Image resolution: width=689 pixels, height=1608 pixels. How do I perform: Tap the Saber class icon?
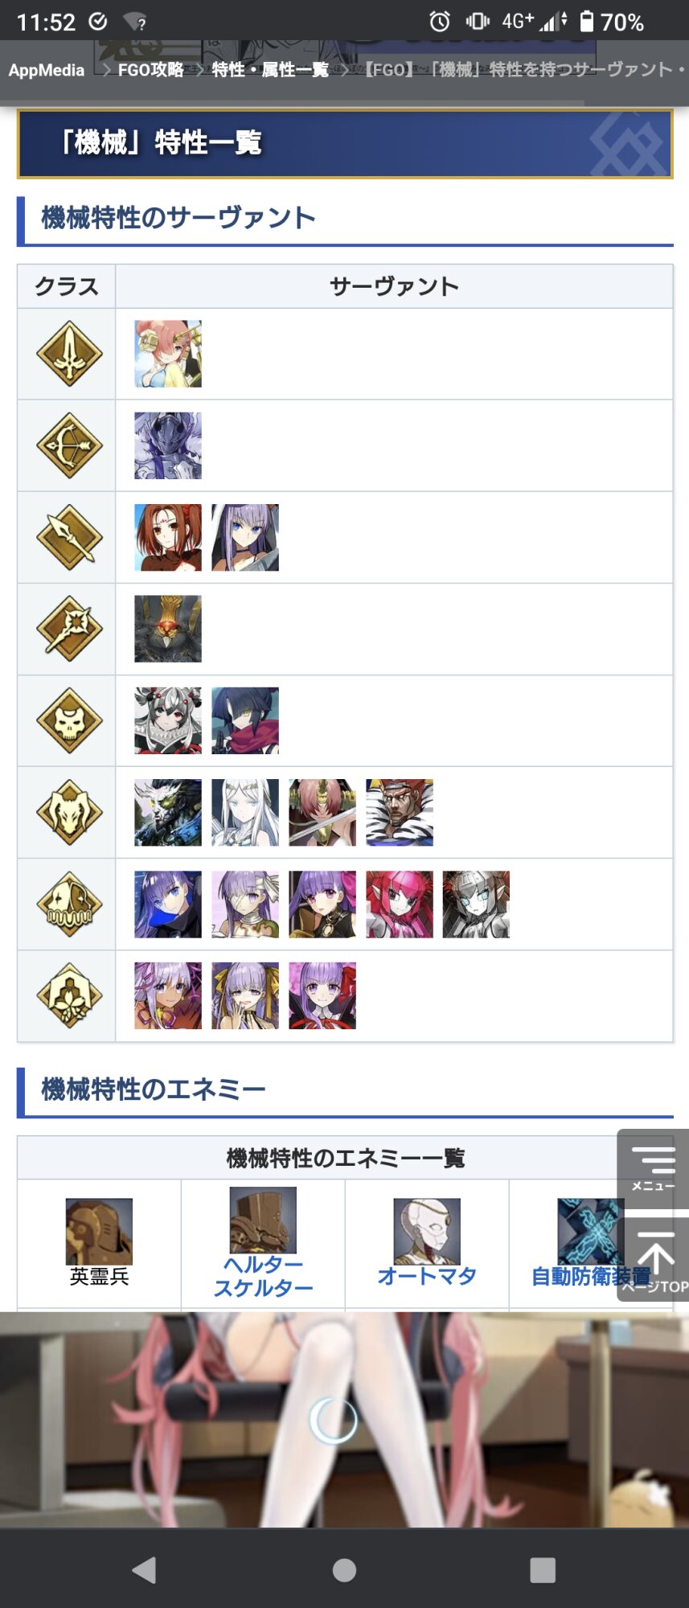(69, 354)
